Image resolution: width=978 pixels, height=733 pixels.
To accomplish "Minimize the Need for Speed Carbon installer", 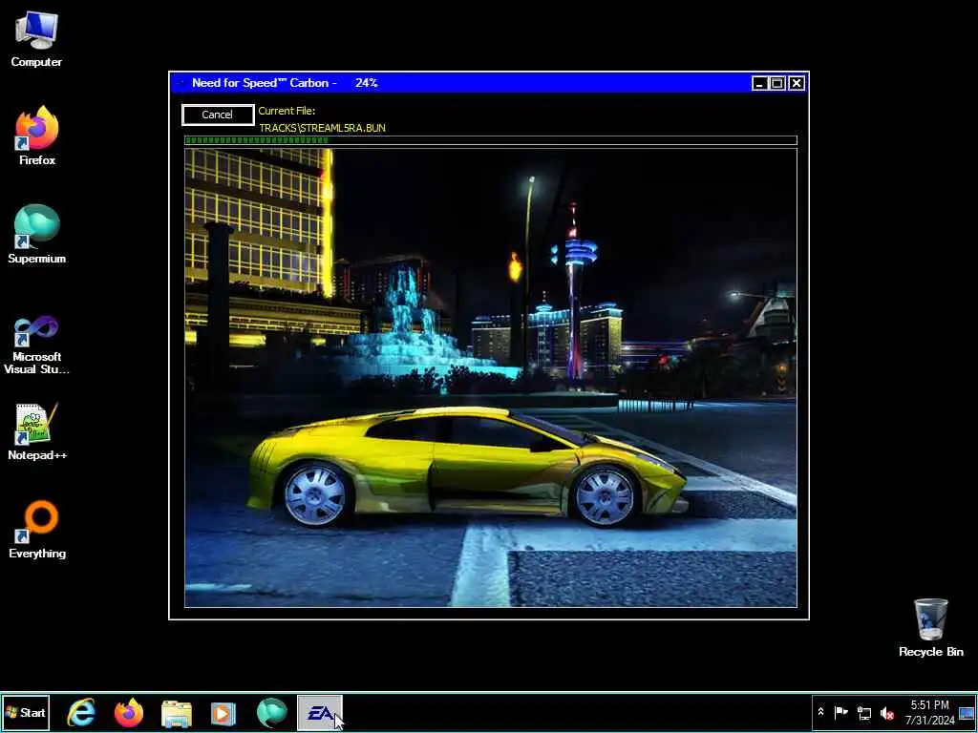I will [759, 83].
